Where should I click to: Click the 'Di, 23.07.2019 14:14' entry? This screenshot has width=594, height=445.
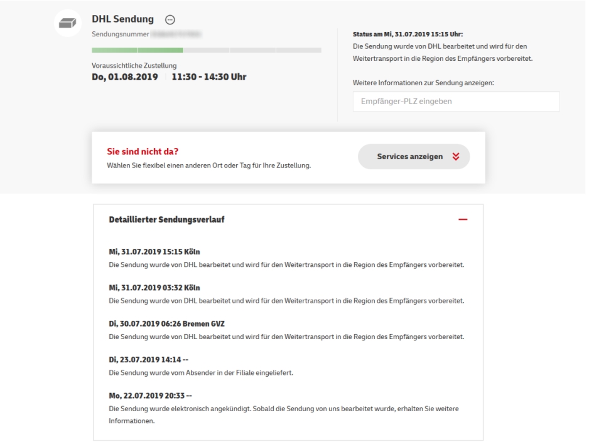point(148,360)
